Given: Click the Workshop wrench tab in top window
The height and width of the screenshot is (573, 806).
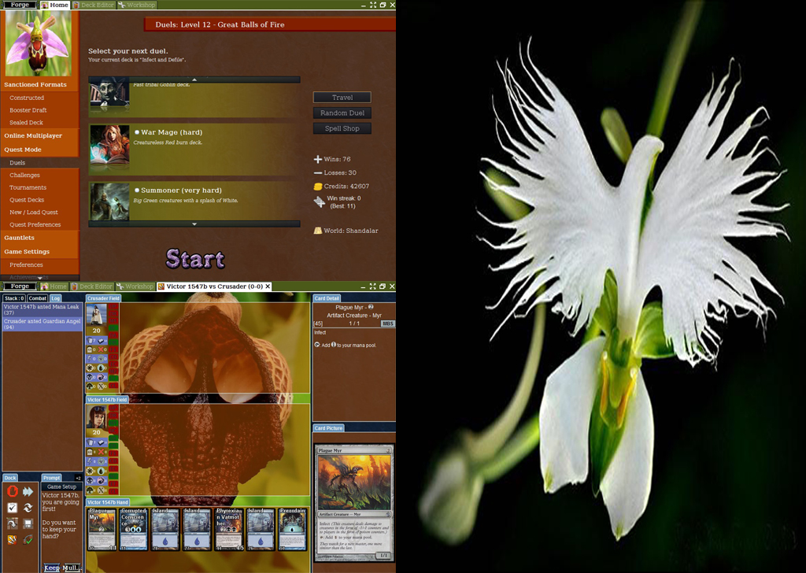Looking at the screenshot, I should pos(136,5).
